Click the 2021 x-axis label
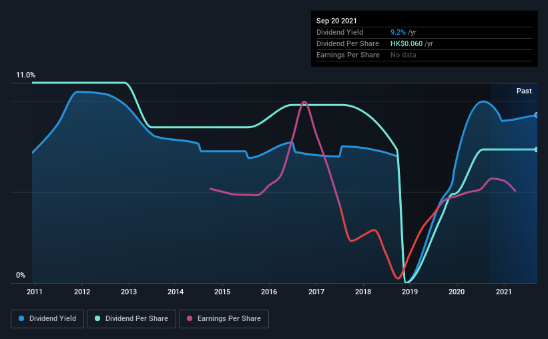Viewport: 548px width, 339px height. click(504, 292)
